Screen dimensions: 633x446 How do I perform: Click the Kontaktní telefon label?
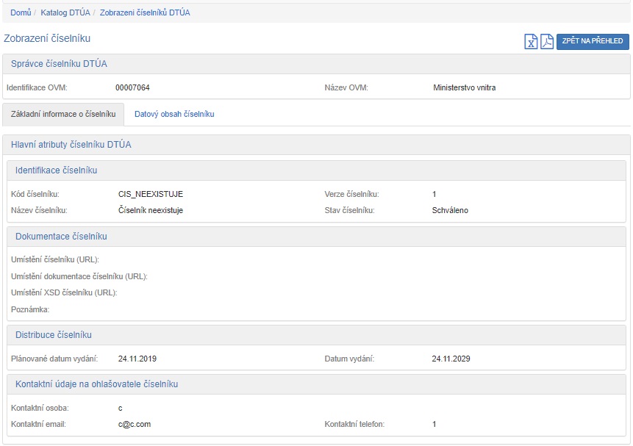[354, 424]
